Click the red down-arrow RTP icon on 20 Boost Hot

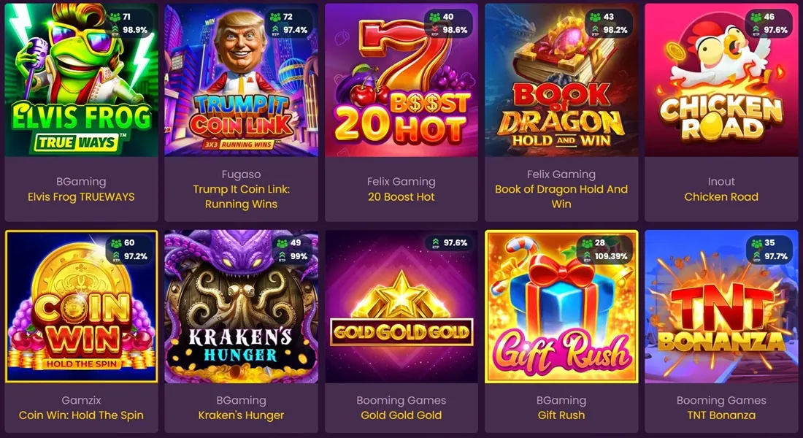tap(435, 29)
